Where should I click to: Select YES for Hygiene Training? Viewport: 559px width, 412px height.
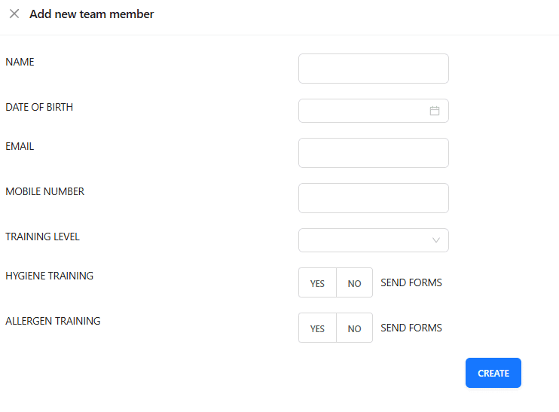317,282
